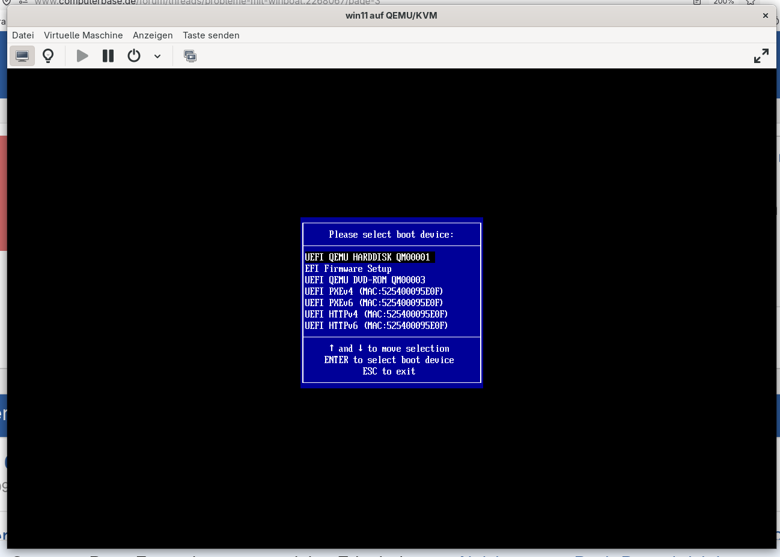Start the virtual machine with play button
780x557 pixels.
pos(82,56)
